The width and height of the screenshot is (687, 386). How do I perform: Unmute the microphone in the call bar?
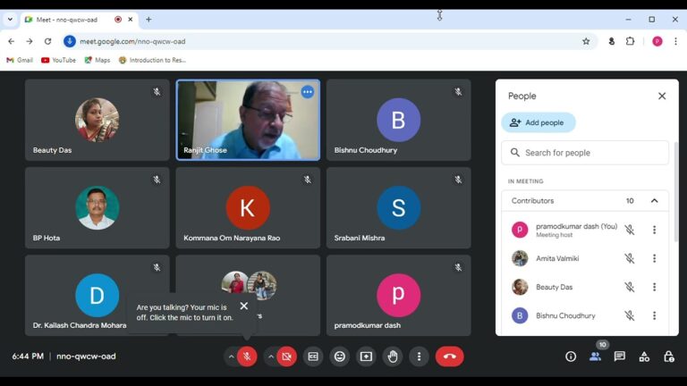[247, 357]
